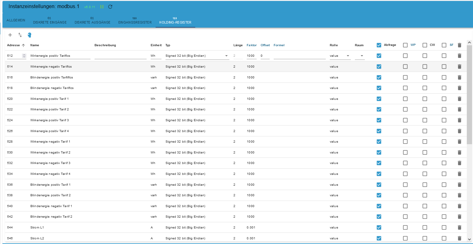The height and width of the screenshot is (244, 473).
Task: Click the vertical scrollbar thumb of the table
Action: pos(469,95)
